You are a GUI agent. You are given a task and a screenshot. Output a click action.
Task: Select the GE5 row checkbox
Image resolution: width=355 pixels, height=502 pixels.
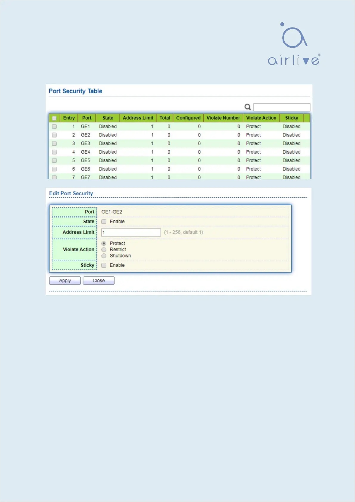[54, 160]
